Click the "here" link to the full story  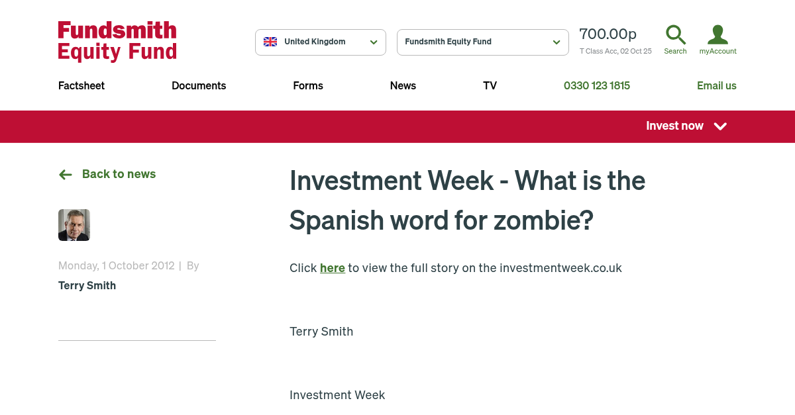point(332,268)
